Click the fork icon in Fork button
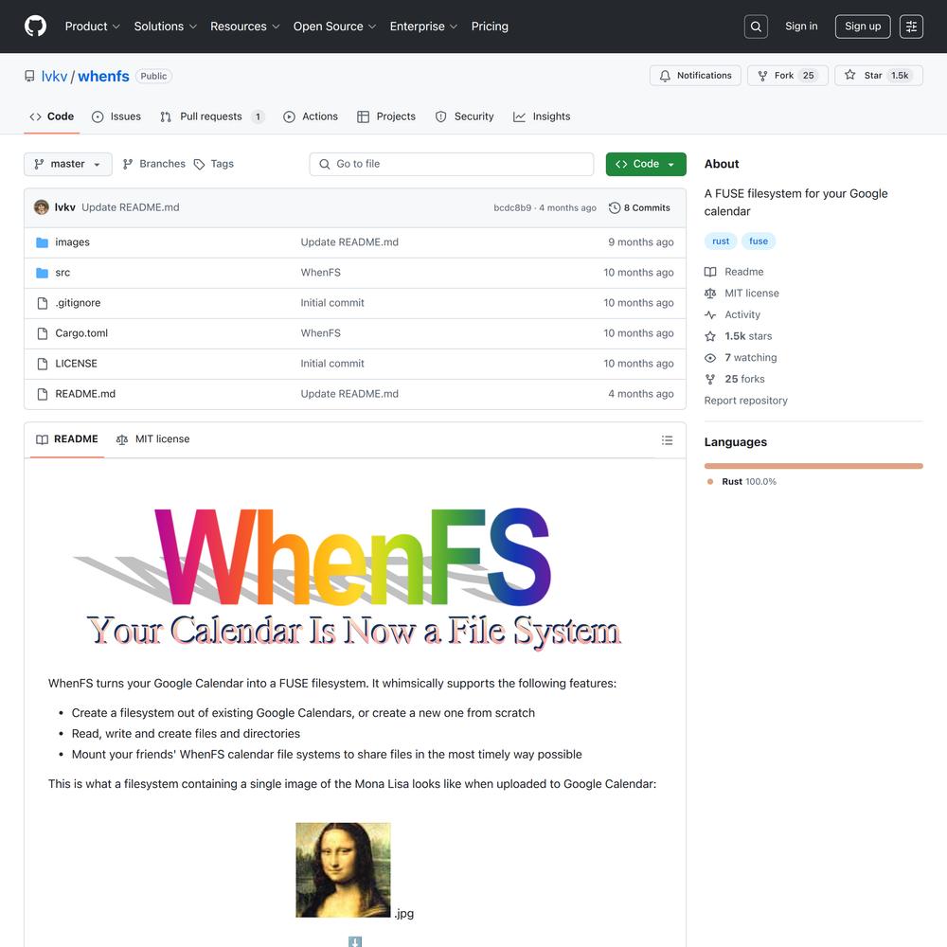947x947 pixels. click(762, 76)
